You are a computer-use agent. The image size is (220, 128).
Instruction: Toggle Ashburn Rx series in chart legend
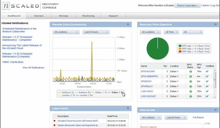pyautogui.click(x=83, y=92)
